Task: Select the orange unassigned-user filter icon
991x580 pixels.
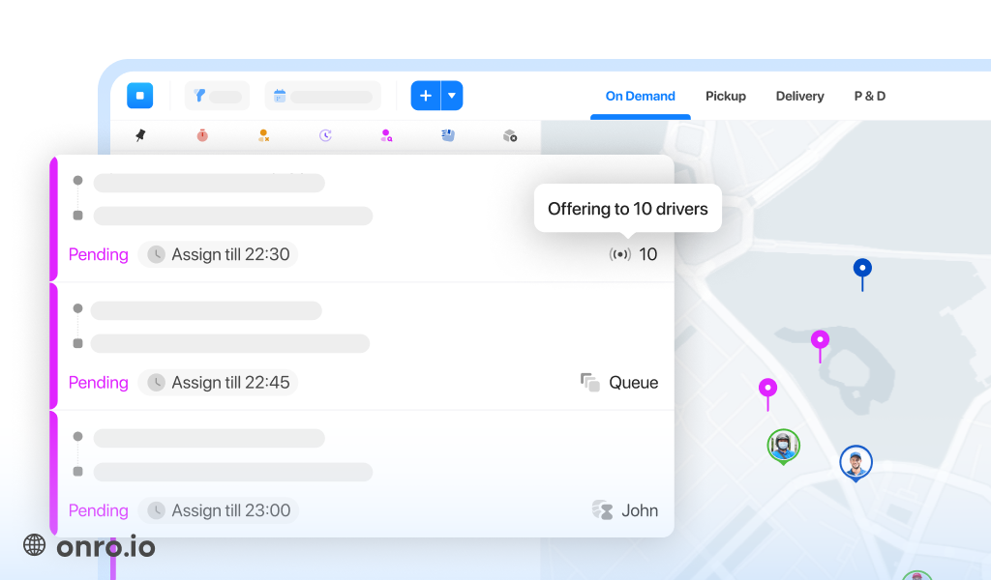Action: [263, 135]
